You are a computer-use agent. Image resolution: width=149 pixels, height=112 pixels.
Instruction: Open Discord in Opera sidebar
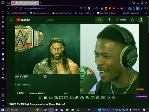3,79
